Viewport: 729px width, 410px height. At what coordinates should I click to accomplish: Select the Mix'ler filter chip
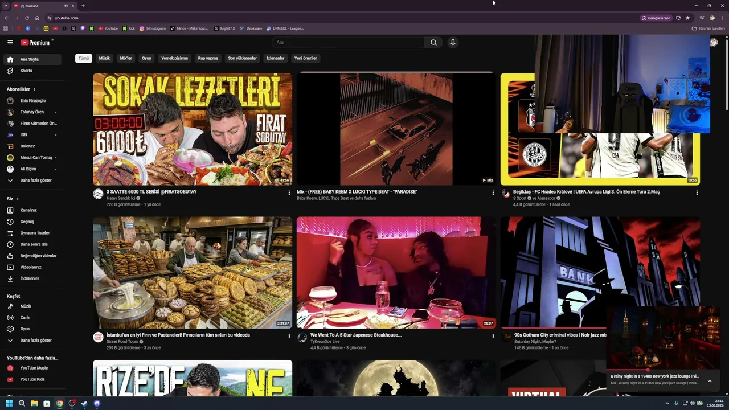pos(126,58)
